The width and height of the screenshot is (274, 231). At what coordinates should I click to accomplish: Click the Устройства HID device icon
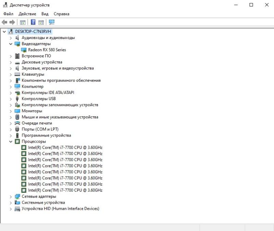tap(17, 209)
